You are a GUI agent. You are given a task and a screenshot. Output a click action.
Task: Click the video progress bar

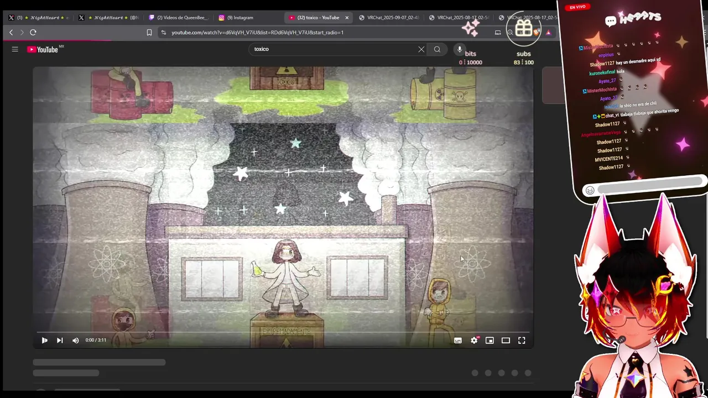tap(283, 332)
